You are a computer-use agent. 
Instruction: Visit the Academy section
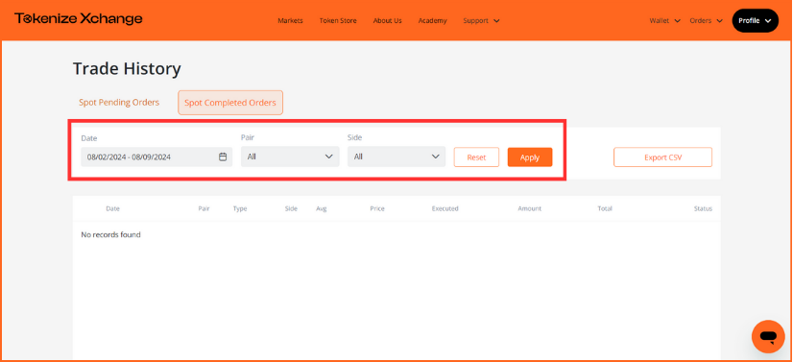pyautogui.click(x=432, y=21)
